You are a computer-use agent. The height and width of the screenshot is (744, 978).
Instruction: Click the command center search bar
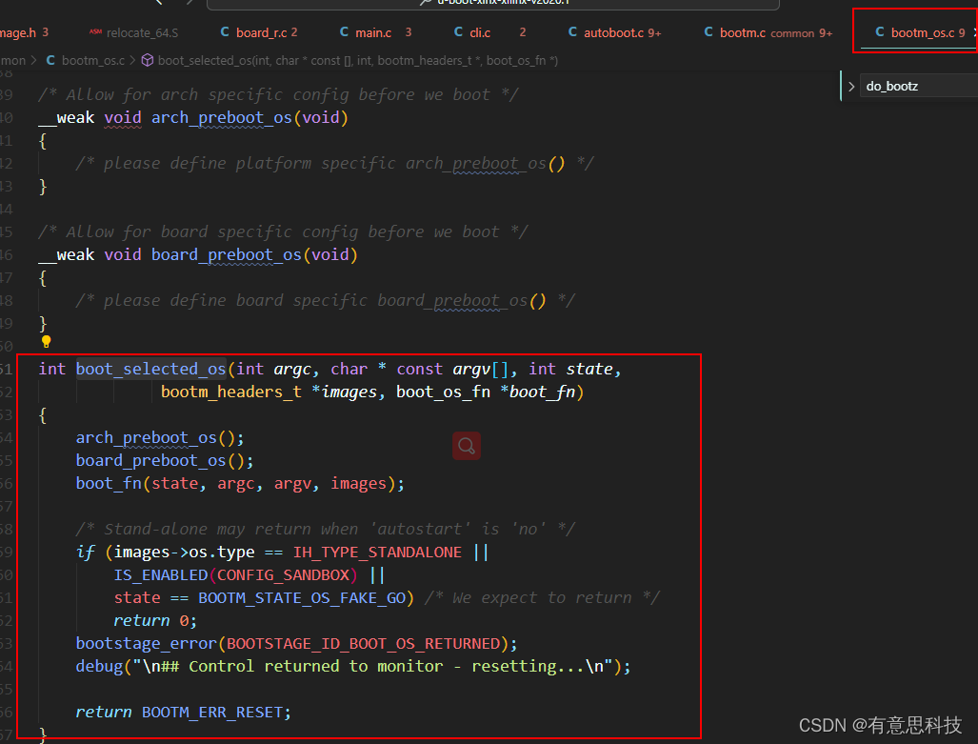[x=492, y=4]
